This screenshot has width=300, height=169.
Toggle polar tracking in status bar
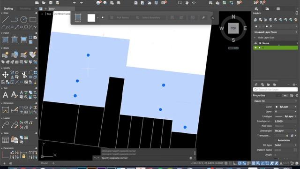coord(240,163)
